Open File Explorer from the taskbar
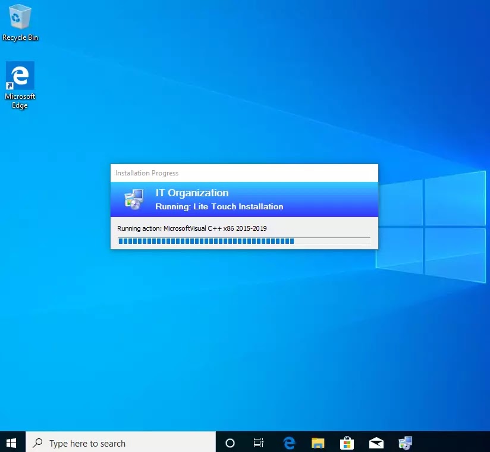 (x=318, y=442)
